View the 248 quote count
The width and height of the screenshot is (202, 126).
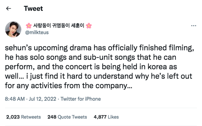pyautogui.click(x=52, y=117)
